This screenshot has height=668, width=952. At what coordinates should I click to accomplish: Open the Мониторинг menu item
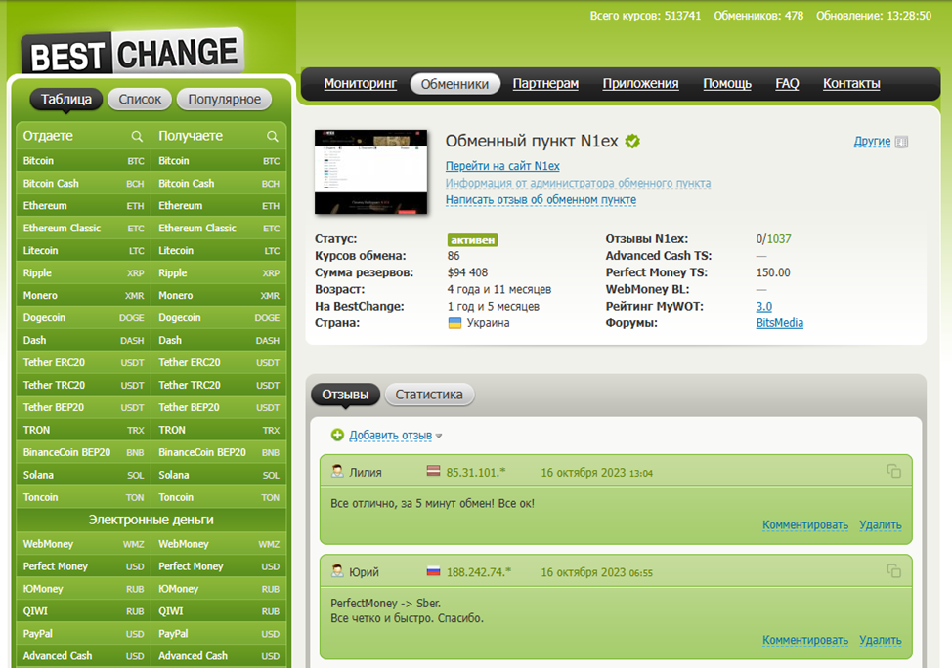point(361,84)
